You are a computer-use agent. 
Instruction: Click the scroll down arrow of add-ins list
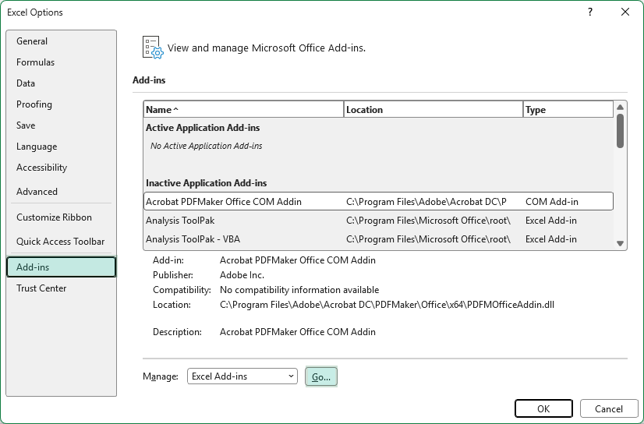pyautogui.click(x=620, y=243)
